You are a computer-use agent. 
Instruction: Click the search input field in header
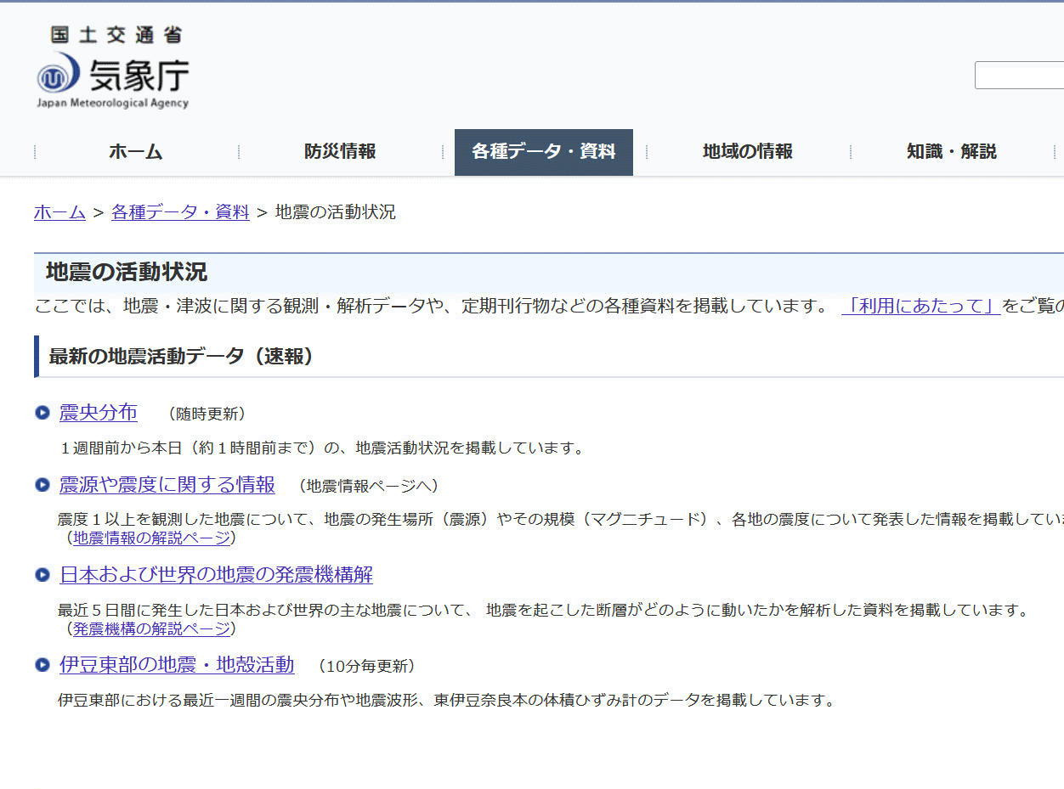click(1019, 76)
